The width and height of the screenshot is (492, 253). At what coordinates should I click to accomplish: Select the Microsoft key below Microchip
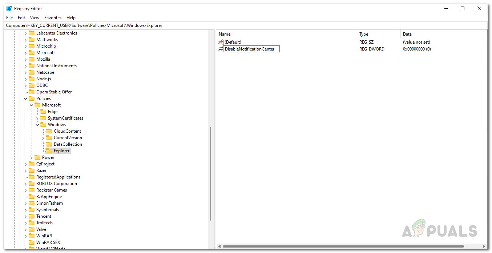tap(45, 53)
